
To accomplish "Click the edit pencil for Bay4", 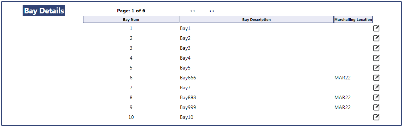I will pos(376,58).
